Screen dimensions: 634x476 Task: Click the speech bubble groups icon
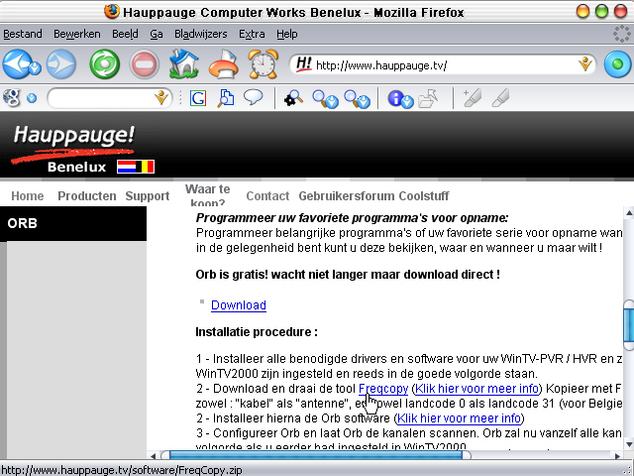click(254, 97)
